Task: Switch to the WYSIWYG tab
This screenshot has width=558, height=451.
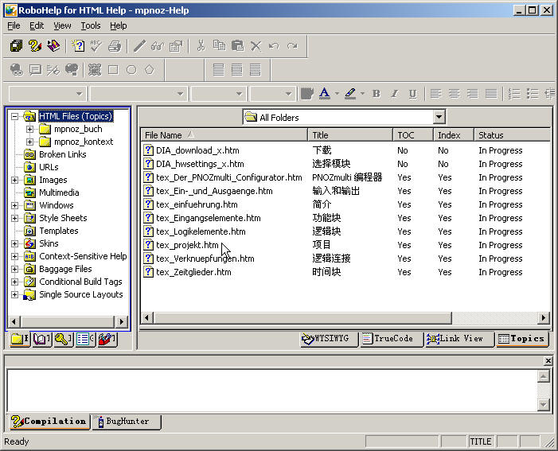Action: pos(328,339)
